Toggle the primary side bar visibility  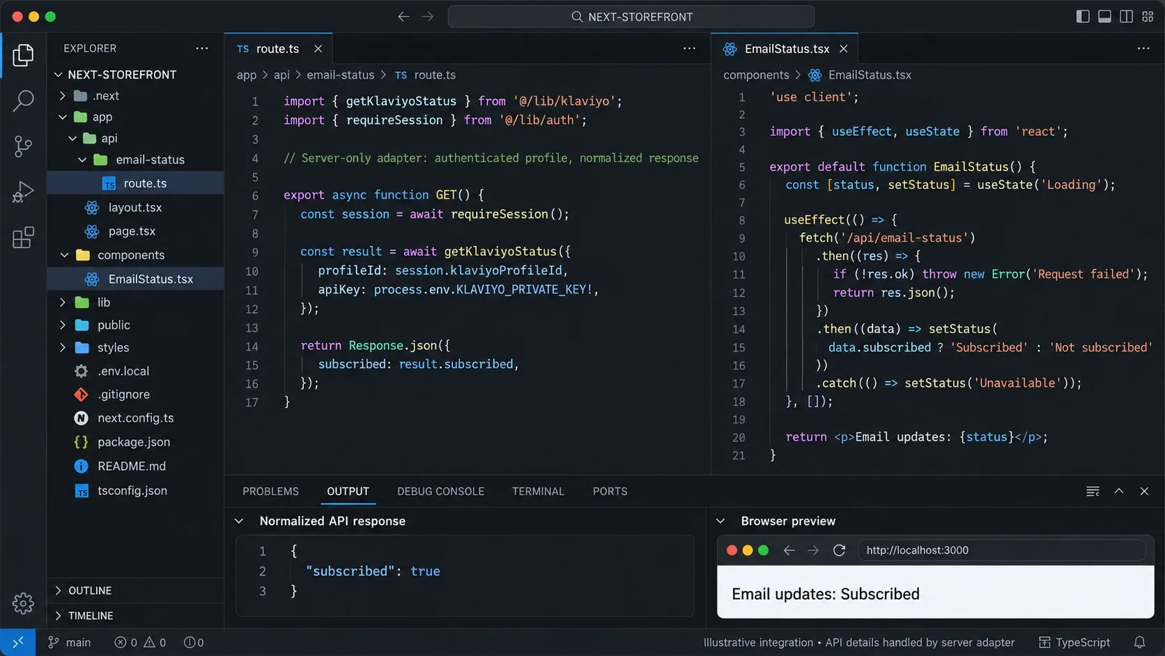(1083, 17)
